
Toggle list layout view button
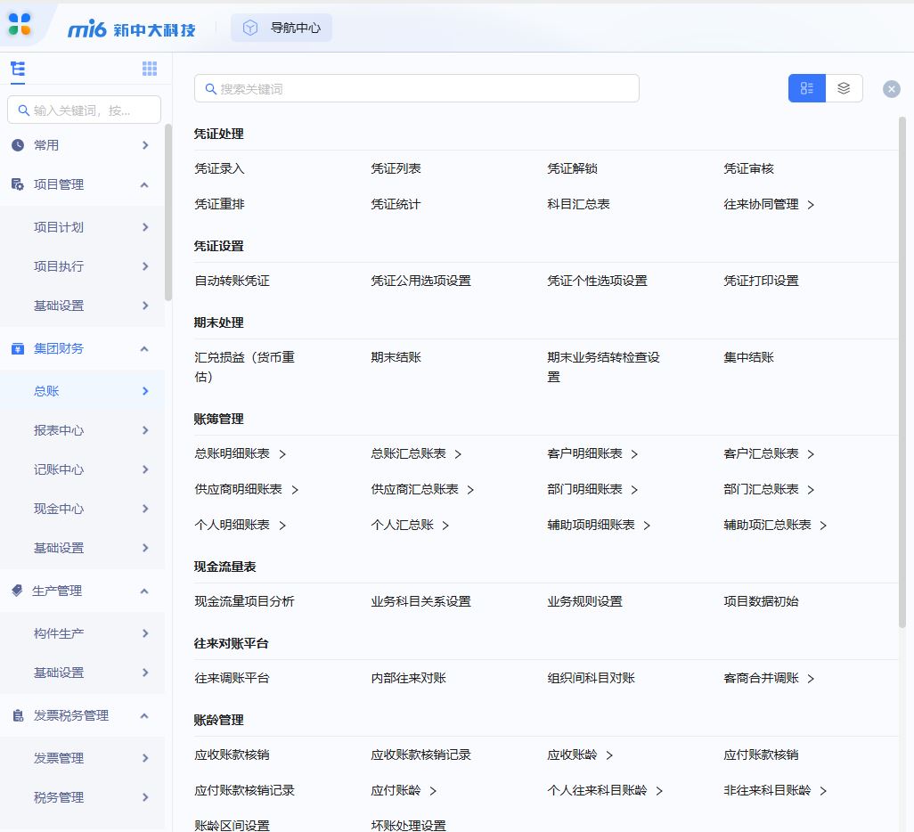807,88
